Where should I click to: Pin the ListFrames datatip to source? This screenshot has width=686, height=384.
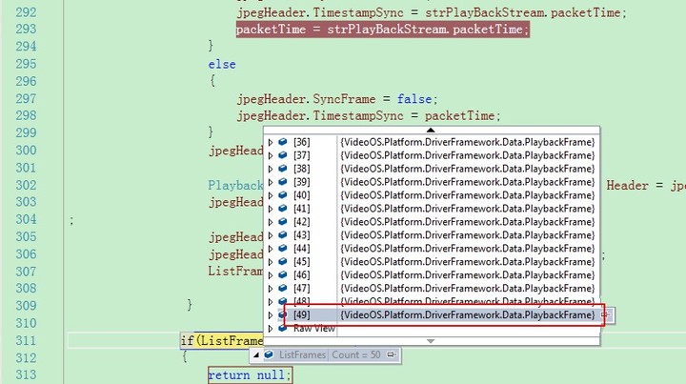coord(392,354)
